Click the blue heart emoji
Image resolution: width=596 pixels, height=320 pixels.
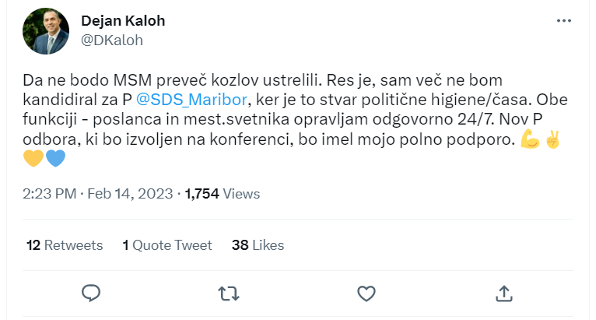tap(55, 159)
